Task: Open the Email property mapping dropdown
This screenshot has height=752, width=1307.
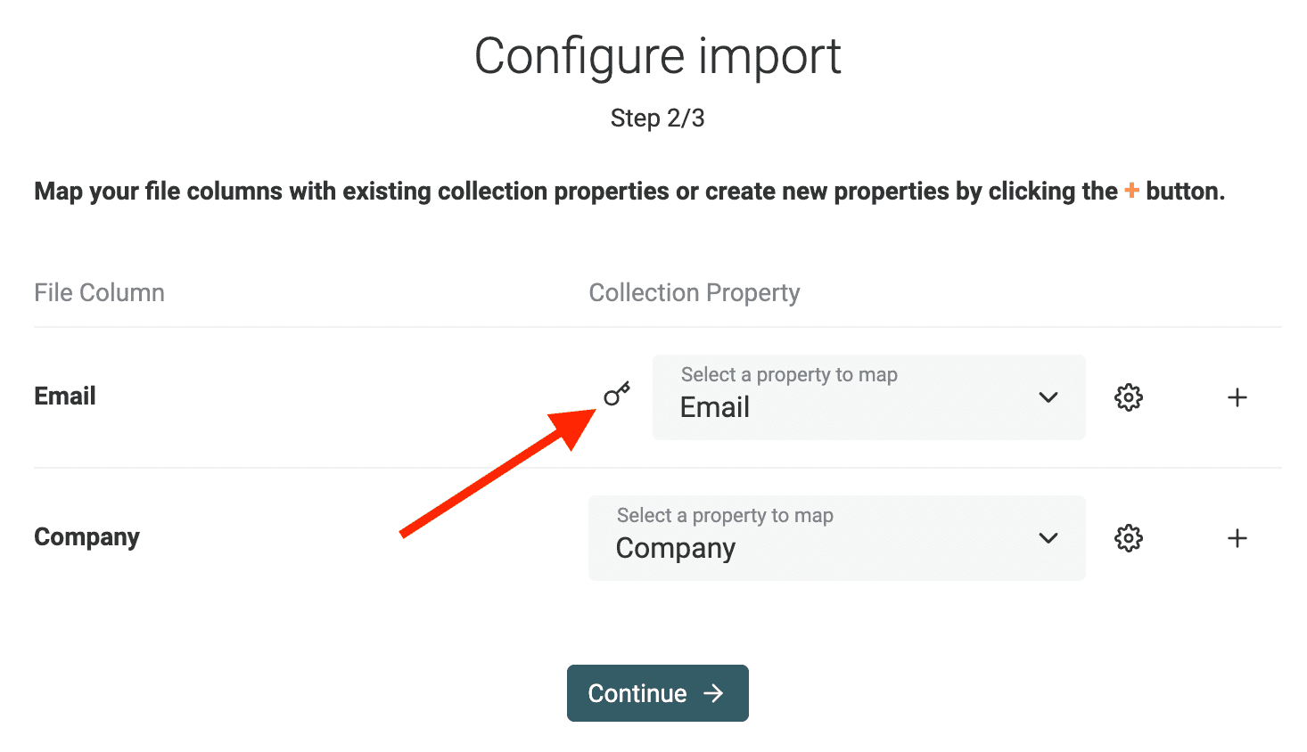Action: 869,397
